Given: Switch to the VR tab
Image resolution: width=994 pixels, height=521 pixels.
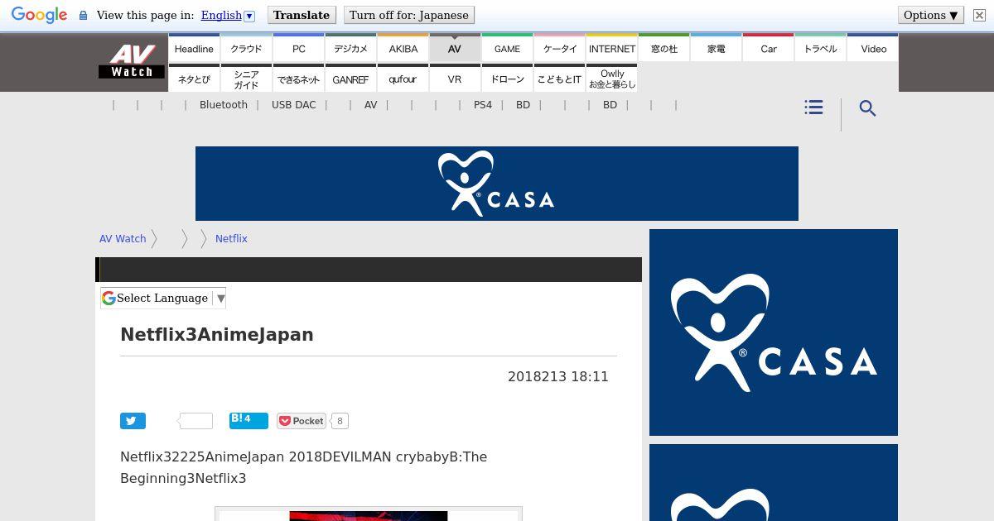Looking at the screenshot, I should (x=455, y=79).
